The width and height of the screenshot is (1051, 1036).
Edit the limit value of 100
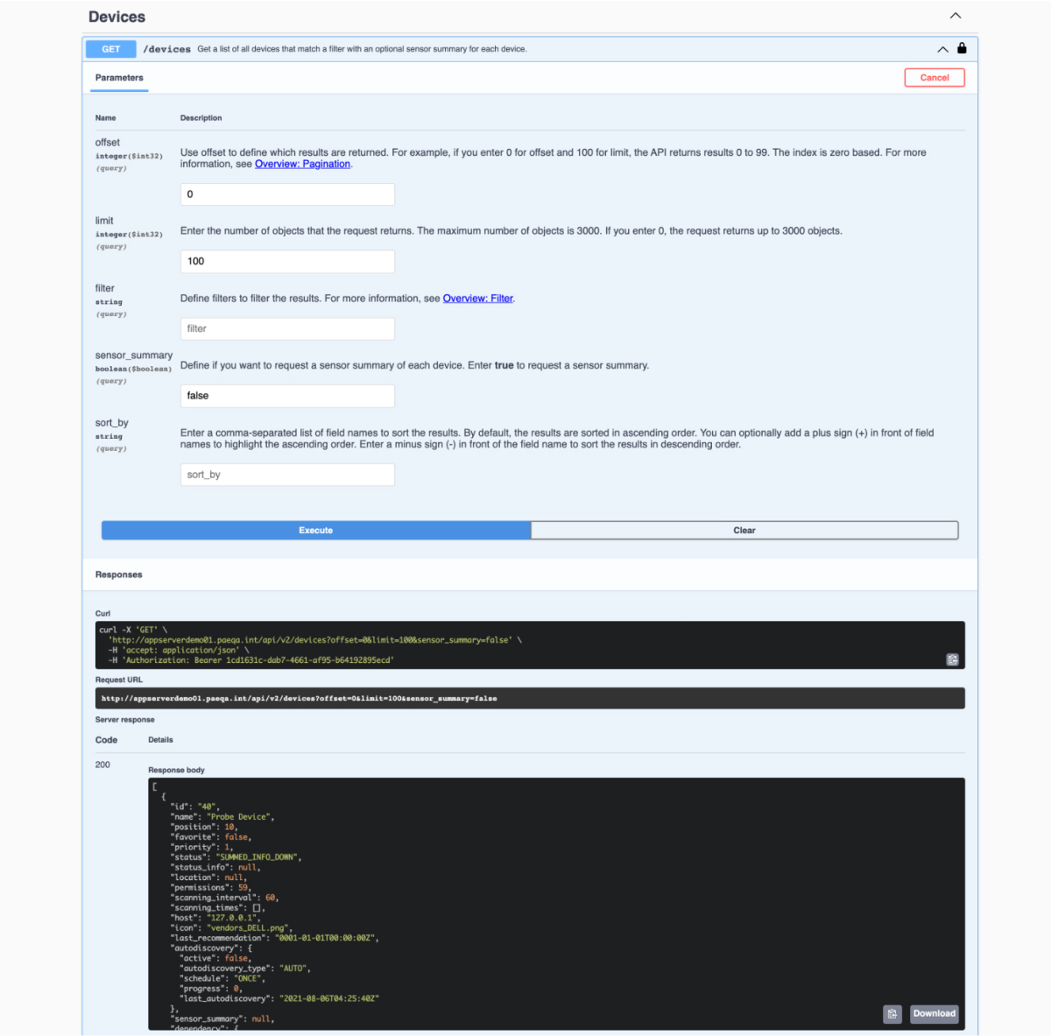point(287,261)
